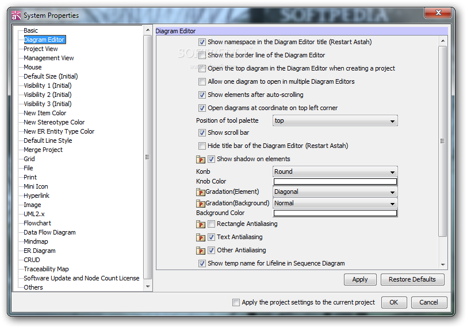Open New Stereotype Color settings
This screenshot has height=328, width=467.
click(54, 123)
